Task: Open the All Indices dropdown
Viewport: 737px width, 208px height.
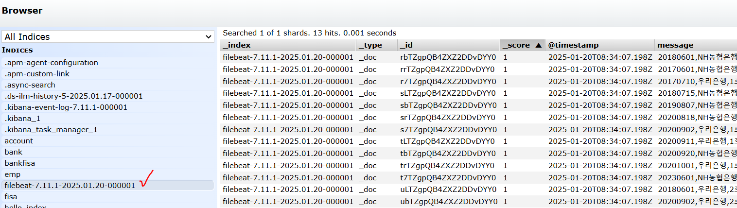Action: point(107,37)
